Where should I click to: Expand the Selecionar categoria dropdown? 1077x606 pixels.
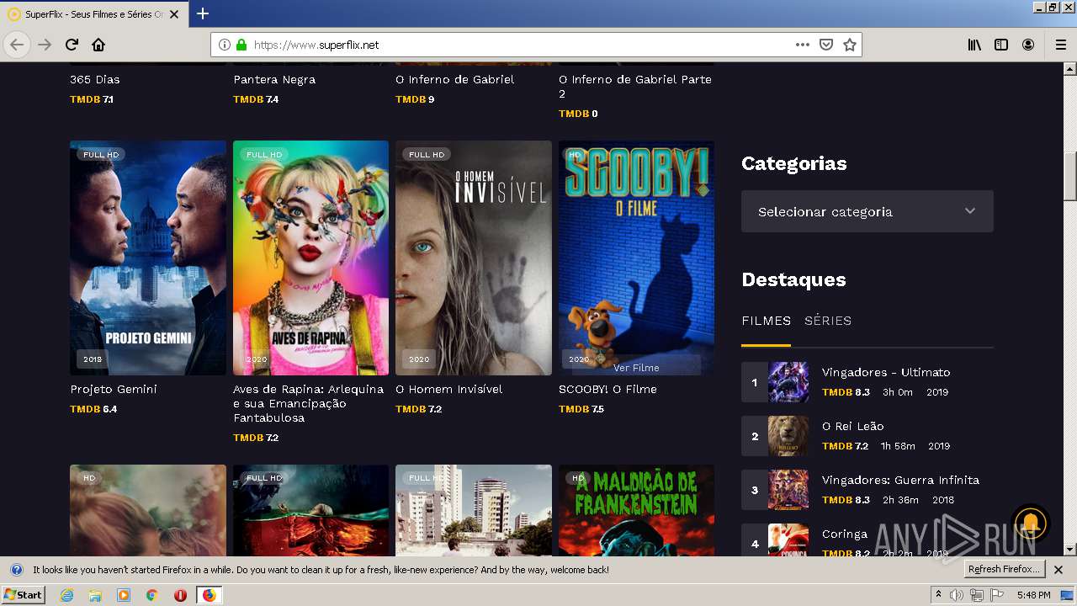tap(867, 211)
